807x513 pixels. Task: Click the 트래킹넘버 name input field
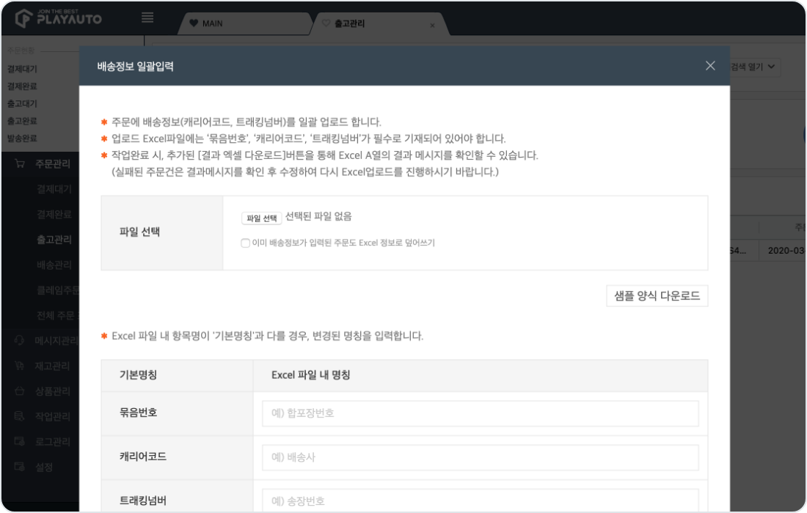click(480, 501)
